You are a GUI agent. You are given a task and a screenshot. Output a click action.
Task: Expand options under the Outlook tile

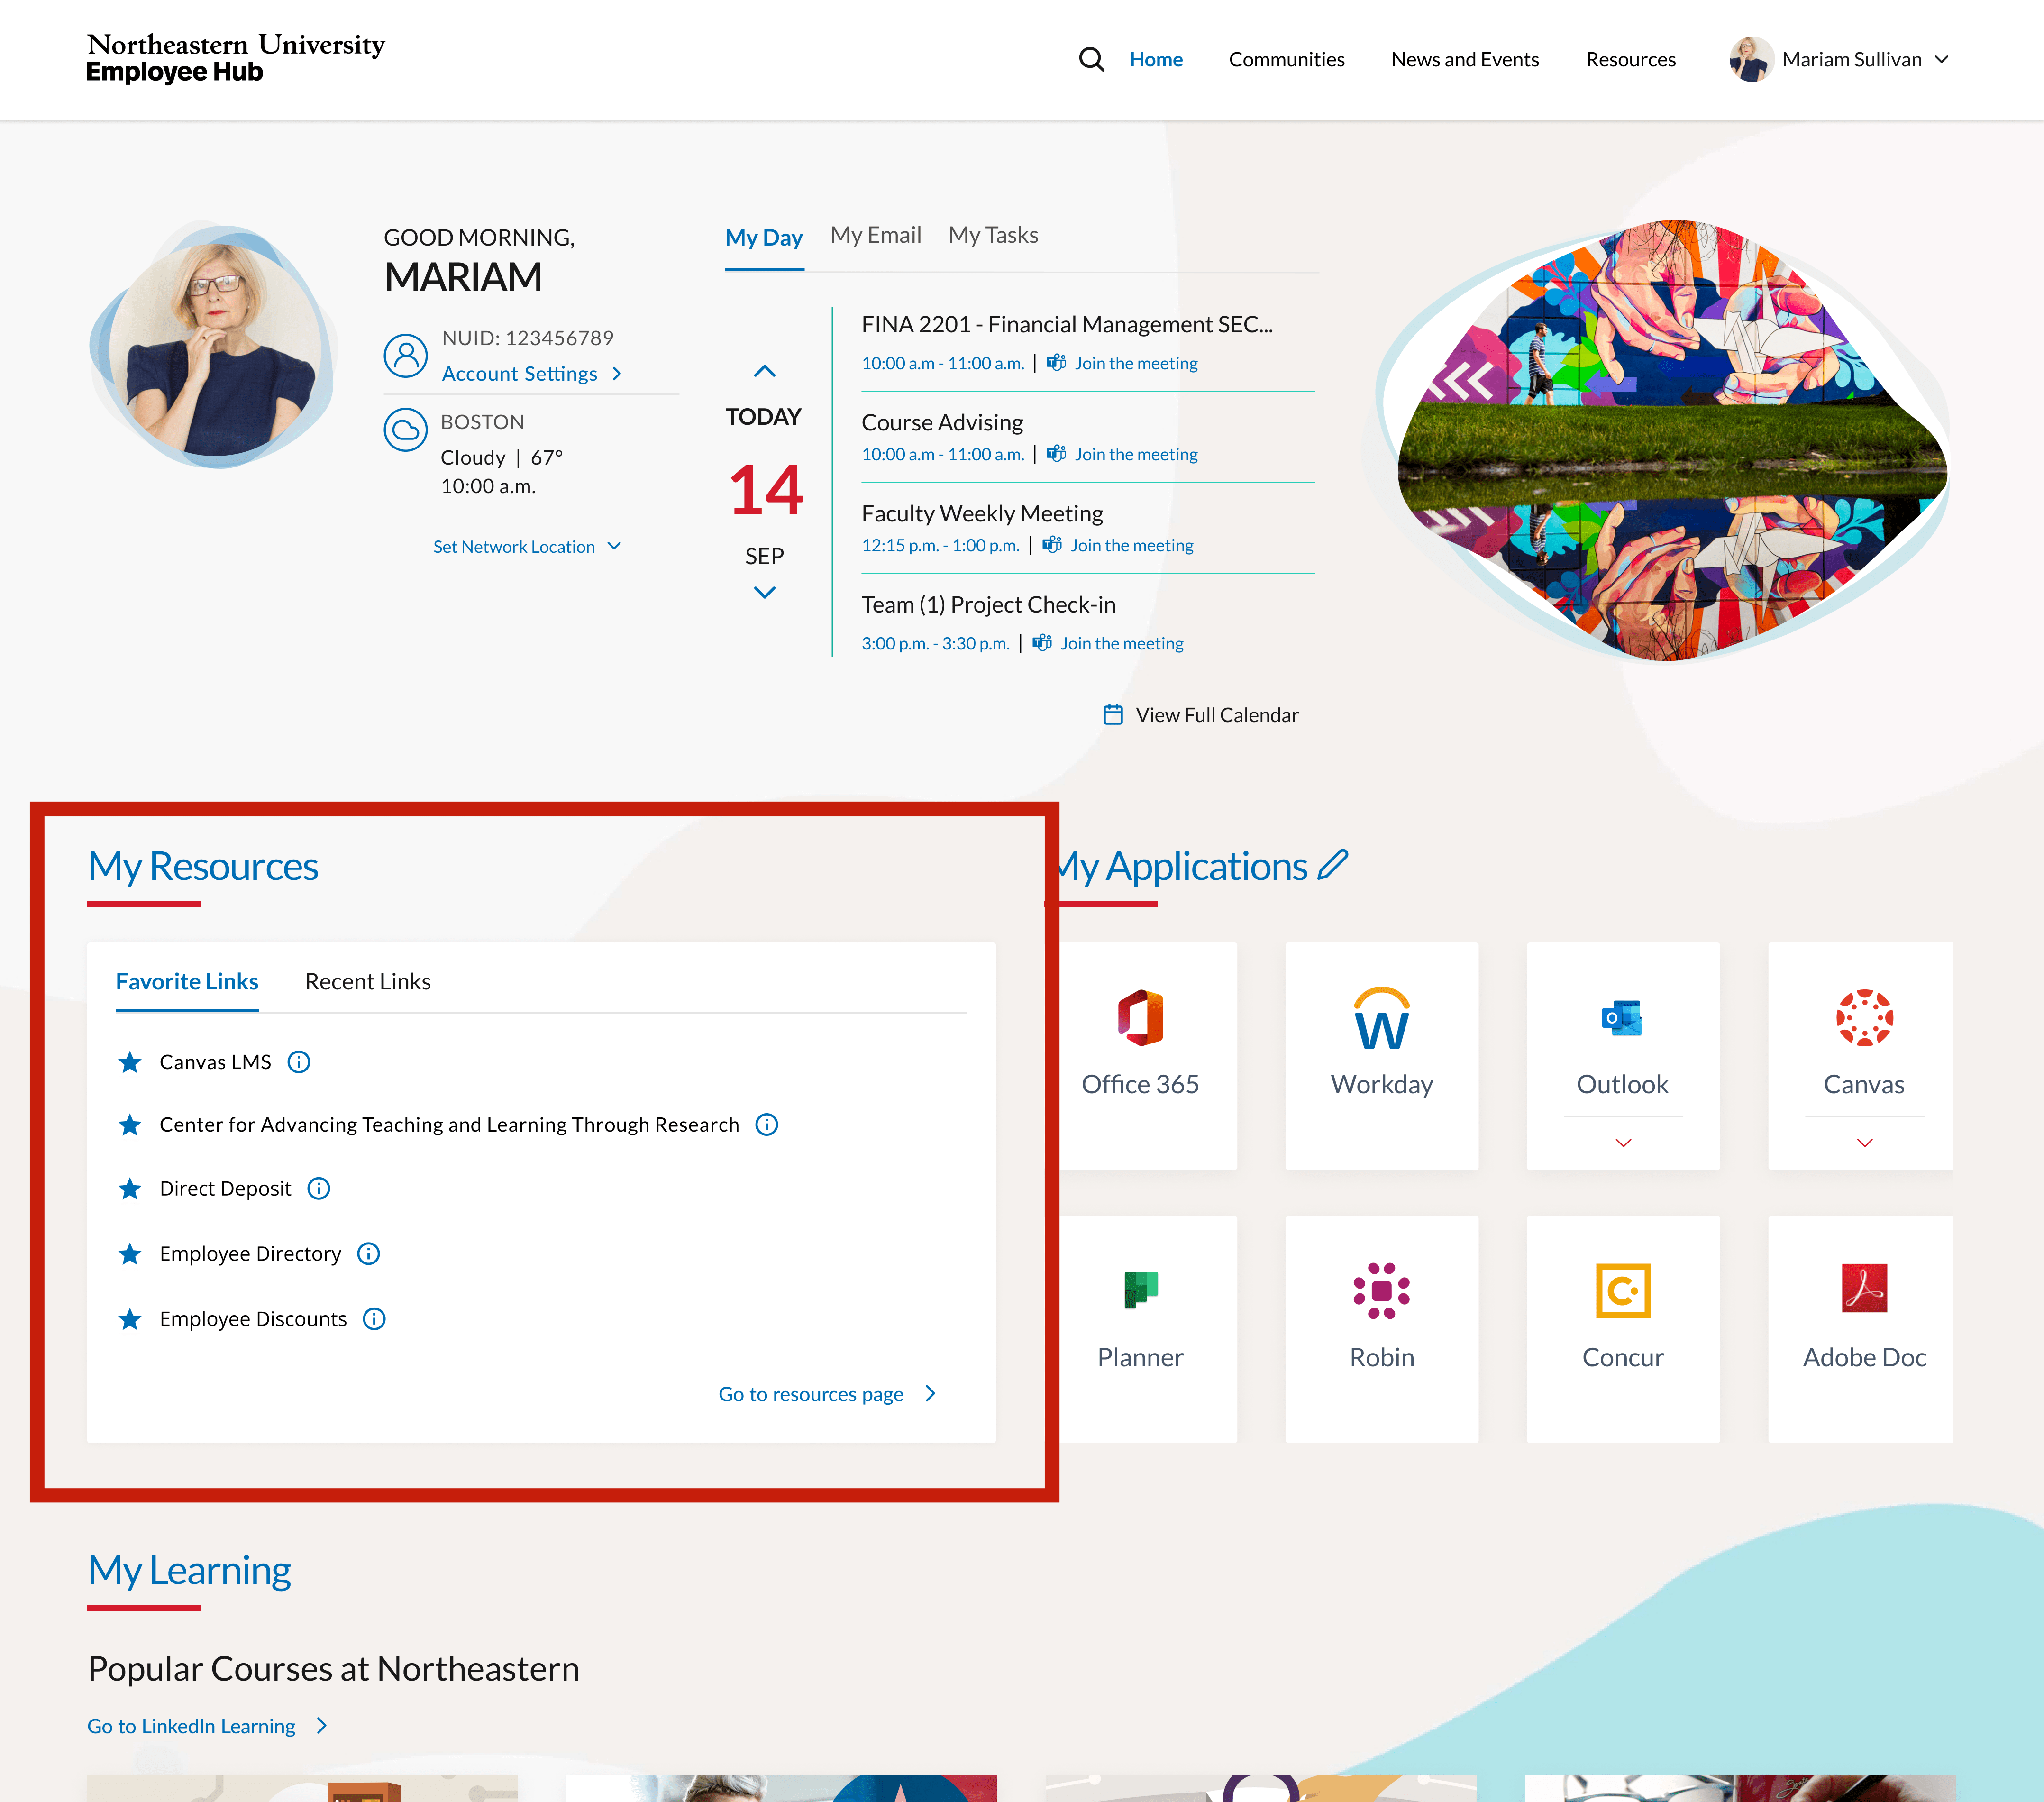[x=1623, y=1143]
